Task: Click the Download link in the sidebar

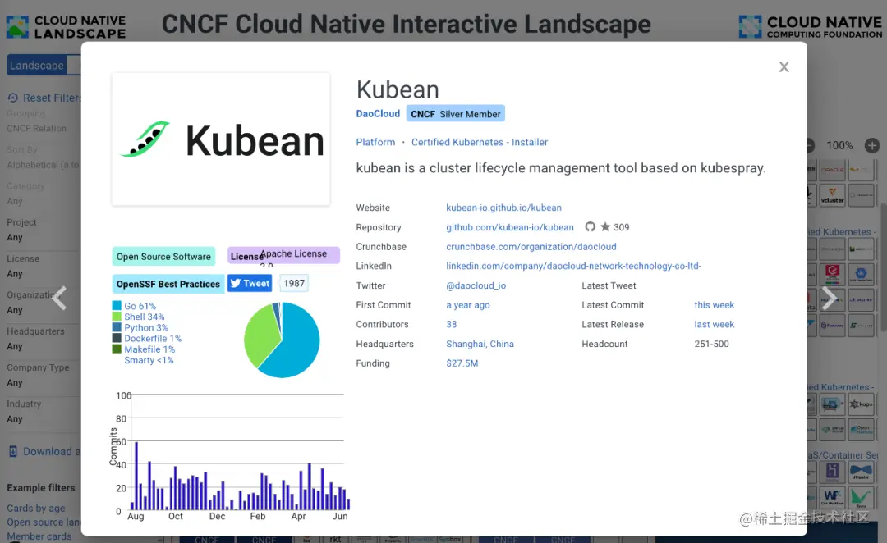Action: (x=44, y=451)
